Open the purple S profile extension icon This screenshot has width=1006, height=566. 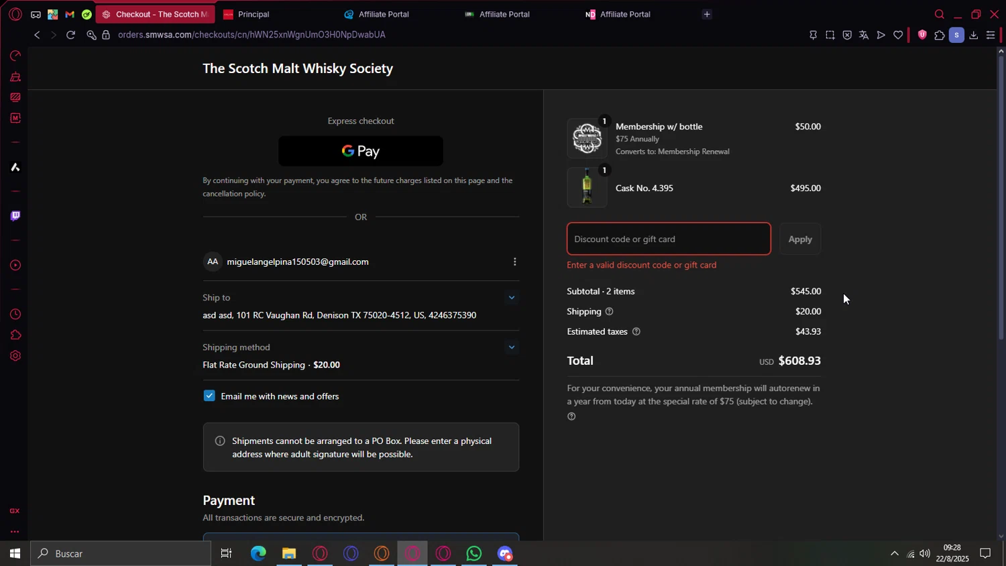tap(956, 35)
